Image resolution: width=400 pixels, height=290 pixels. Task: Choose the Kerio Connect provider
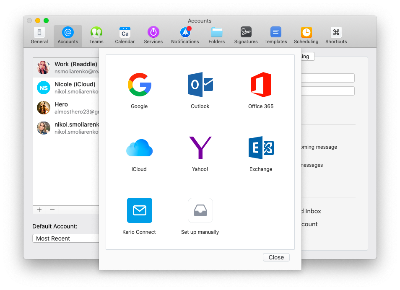point(139,216)
